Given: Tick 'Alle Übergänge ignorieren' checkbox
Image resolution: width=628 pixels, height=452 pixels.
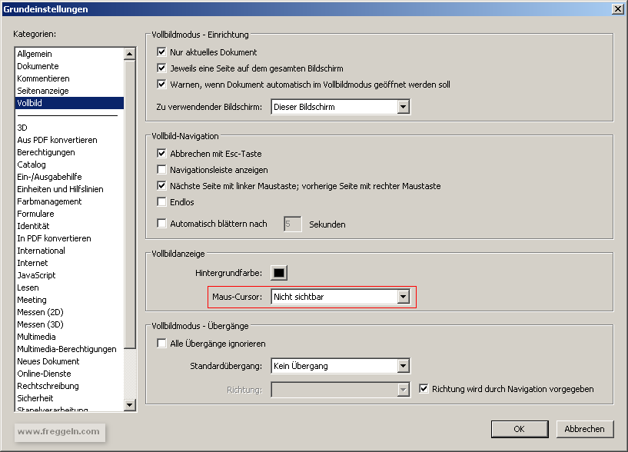Looking at the screenshot, I should 161,344.
